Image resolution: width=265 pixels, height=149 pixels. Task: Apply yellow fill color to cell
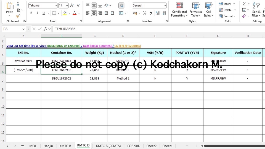pyautogui.click(x=65, y=13)
